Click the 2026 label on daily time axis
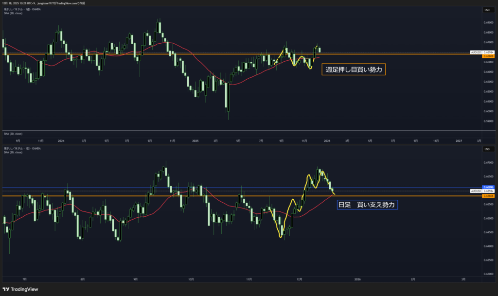 (x=357, y=279)
